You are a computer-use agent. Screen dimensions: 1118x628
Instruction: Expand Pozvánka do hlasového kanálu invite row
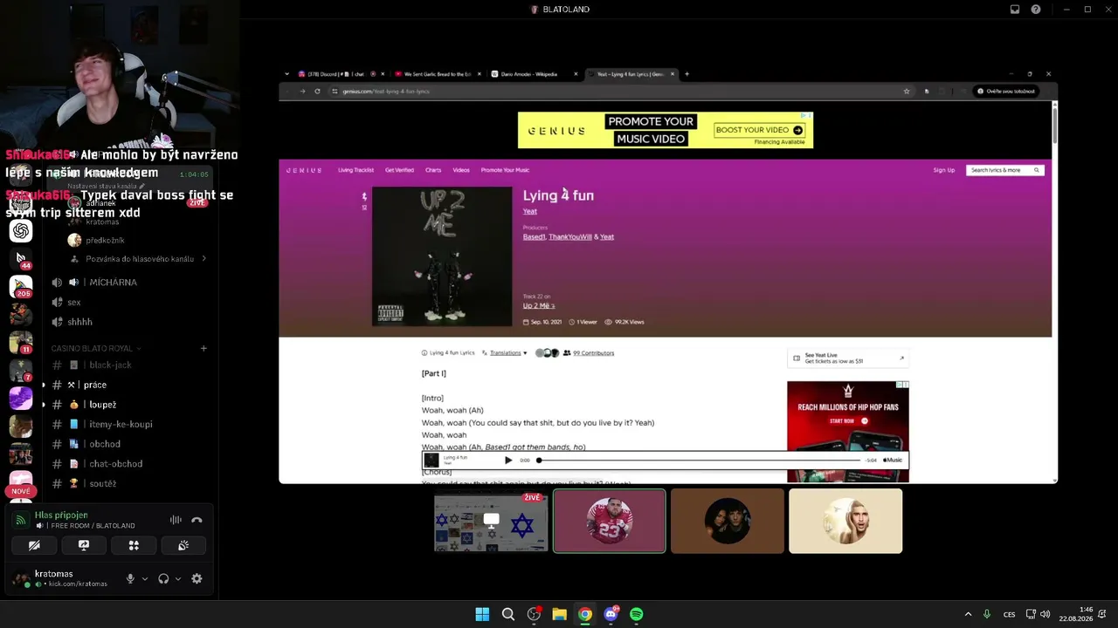coord(138,259)
